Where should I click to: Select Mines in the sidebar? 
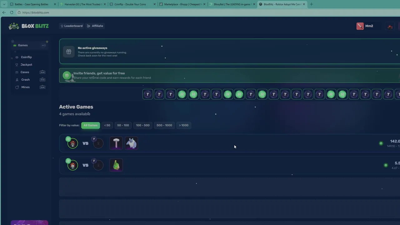pos(25,87)
